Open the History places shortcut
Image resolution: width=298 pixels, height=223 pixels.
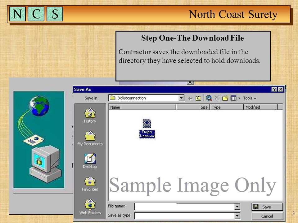coord(90,116)
